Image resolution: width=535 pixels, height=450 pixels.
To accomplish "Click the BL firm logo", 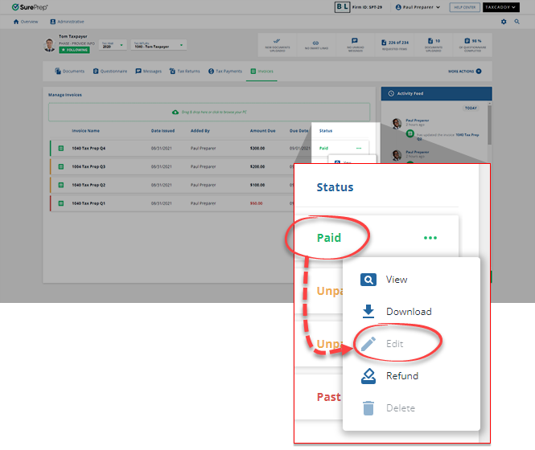I will point(342,6).
